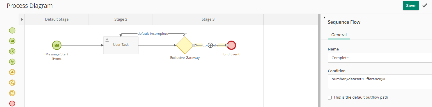The image size is (432, 107).
Task: Select the plain start event palette icon
Action: click(x=12, y=30)
